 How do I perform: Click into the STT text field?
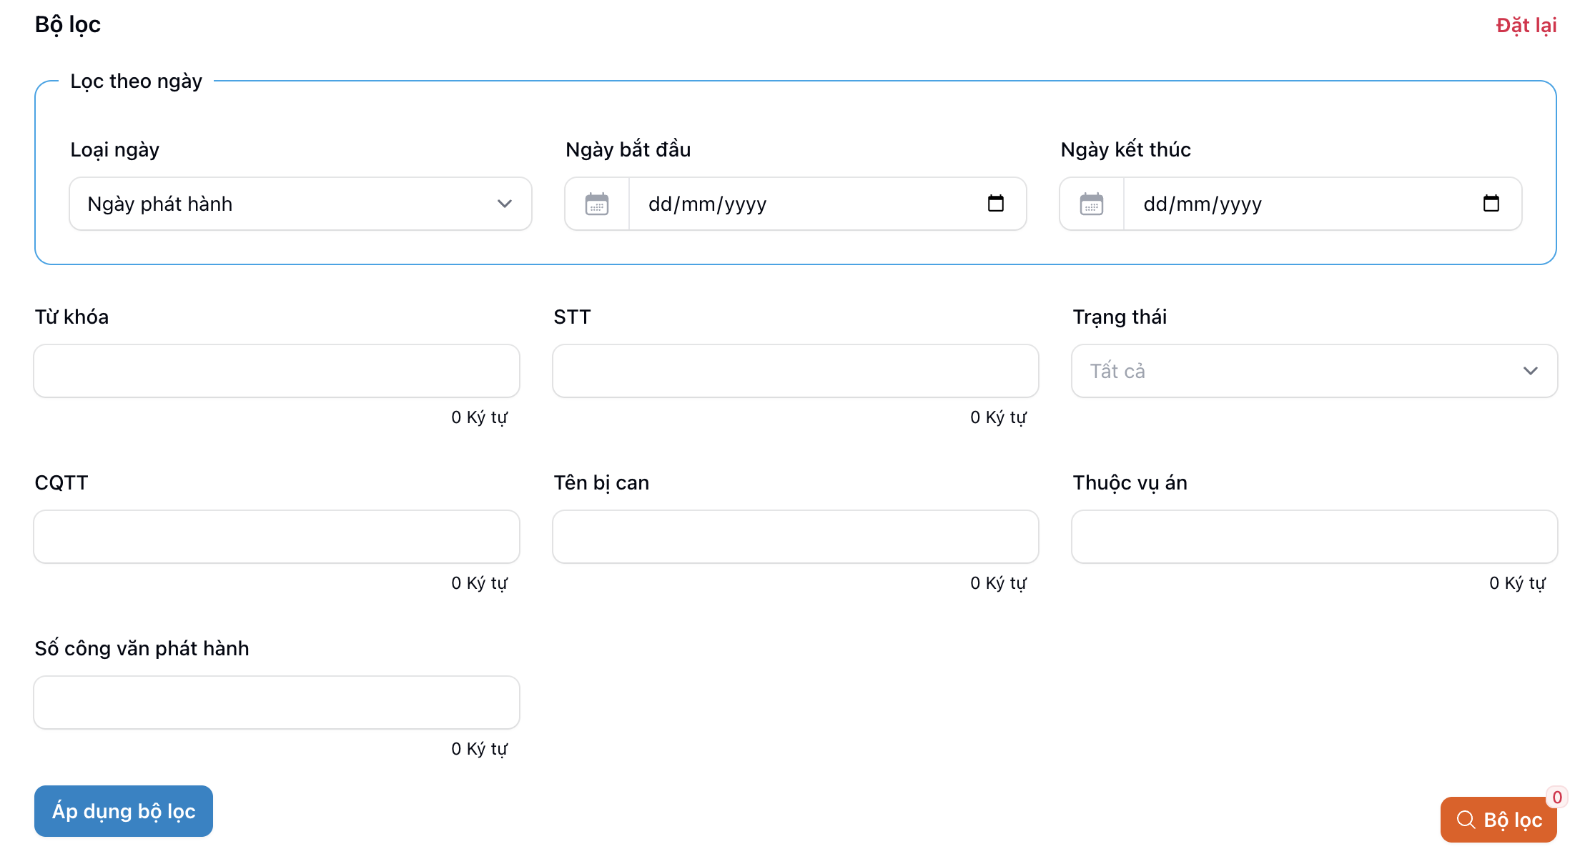point(795,371)
